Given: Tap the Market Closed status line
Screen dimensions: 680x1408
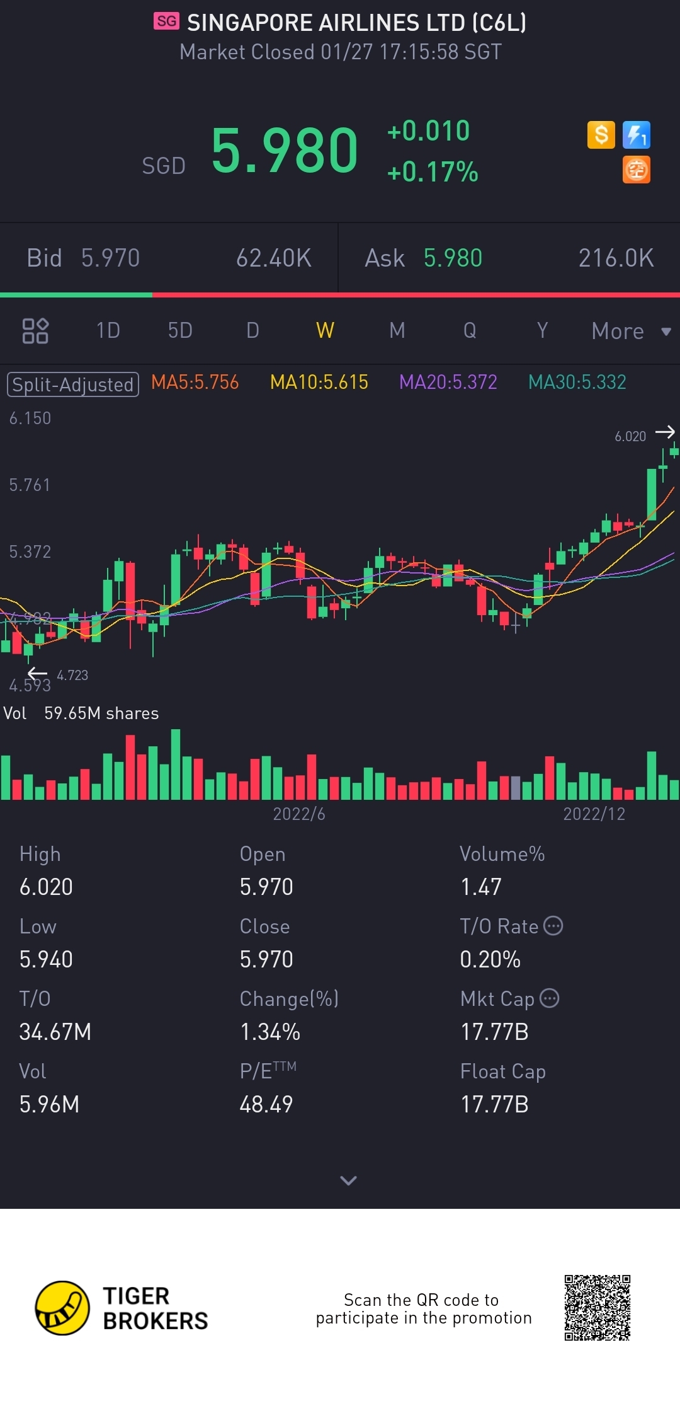Looking at the screenshot, I should 341,52.
